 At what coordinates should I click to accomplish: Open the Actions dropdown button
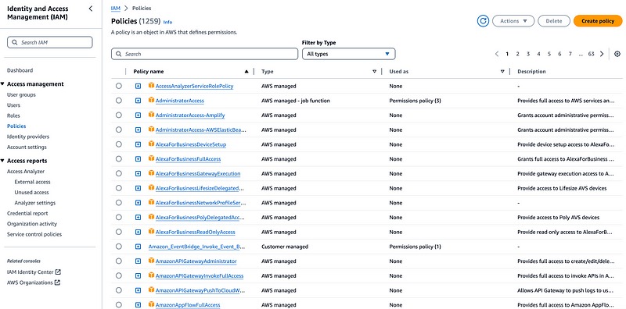tap(513, 21)
